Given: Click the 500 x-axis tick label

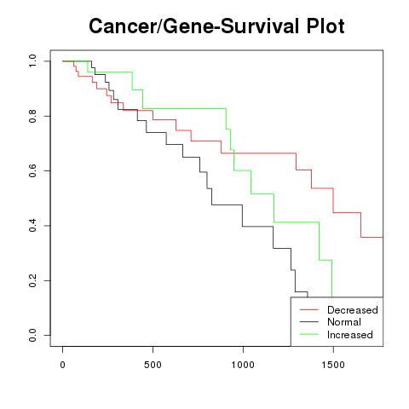Looking at the screenshot, I should click(x=153, y=365).
